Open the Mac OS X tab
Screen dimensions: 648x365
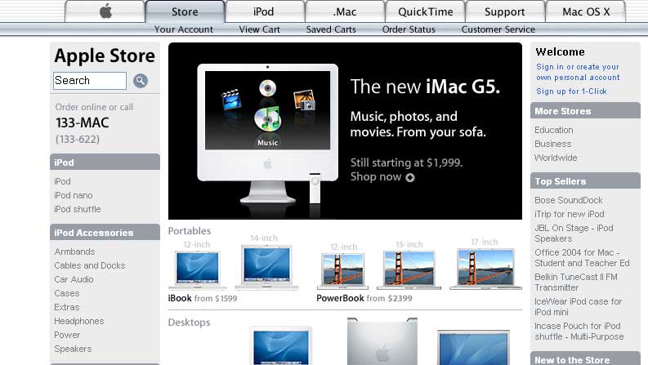[586, 11]
